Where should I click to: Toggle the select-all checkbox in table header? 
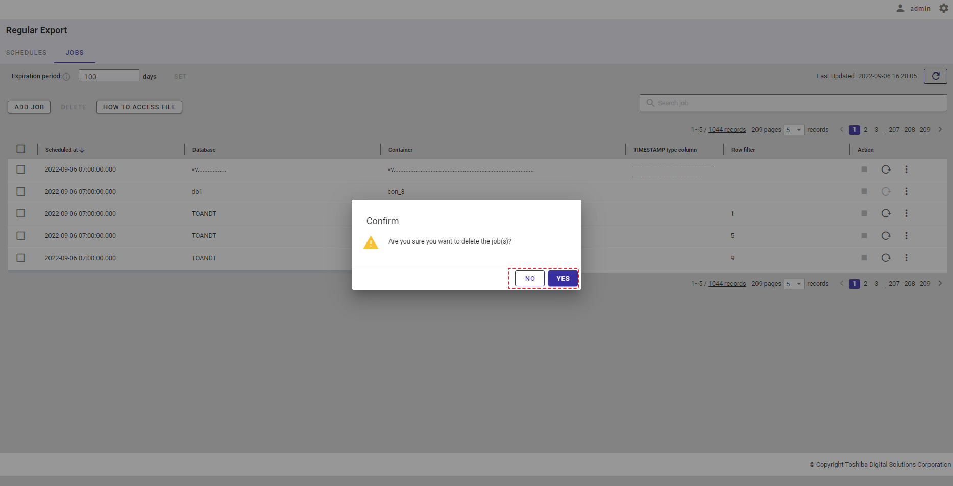(x=21, y=149)
